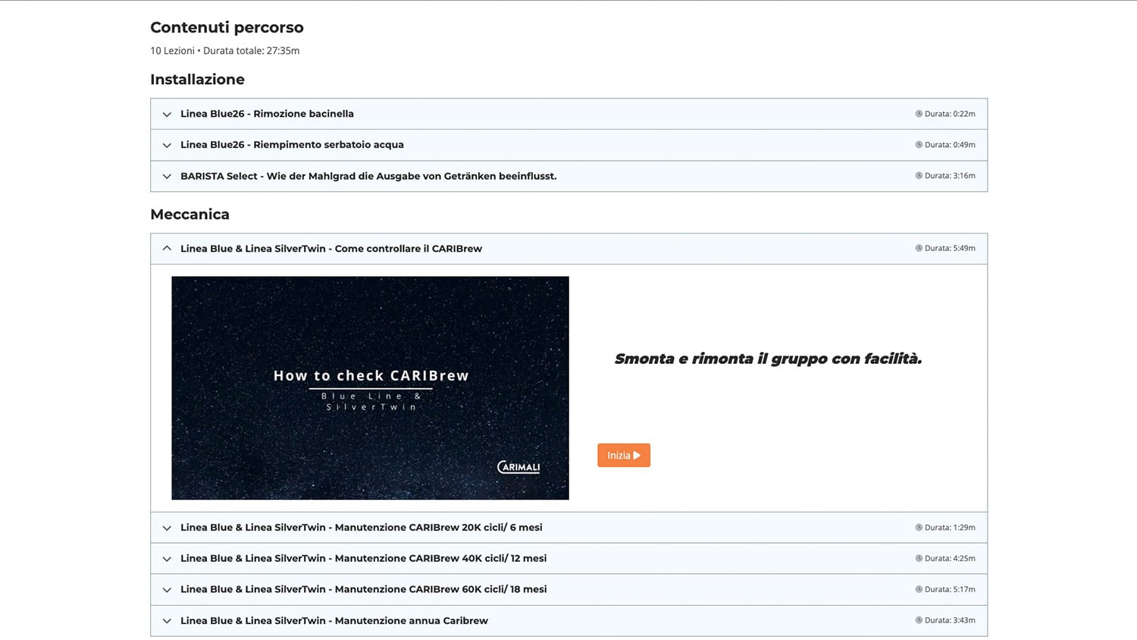The height and width of the screenshot is (640, 1137).
Task: Select the Linea Blue26 Rimozione bacinella title
Action: click(267, 114)
